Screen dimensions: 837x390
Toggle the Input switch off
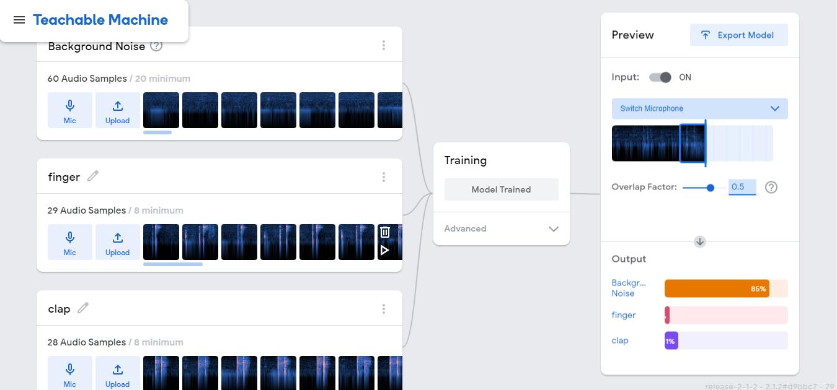[x=660, y=77]
